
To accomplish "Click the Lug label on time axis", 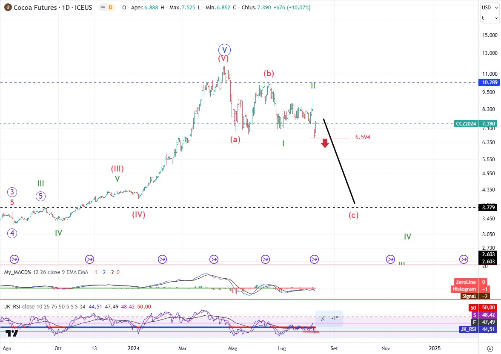I will [282, 348].
